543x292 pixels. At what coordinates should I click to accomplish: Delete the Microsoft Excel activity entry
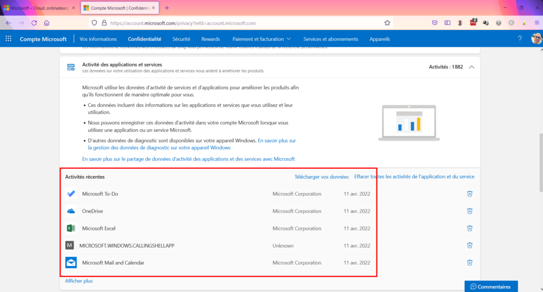(470, 228)
